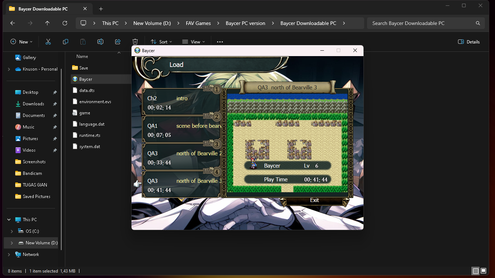The width and height of the screenshot is (495, 278).
Task: Click the search magnifier icon
Action: coord(478,23)
